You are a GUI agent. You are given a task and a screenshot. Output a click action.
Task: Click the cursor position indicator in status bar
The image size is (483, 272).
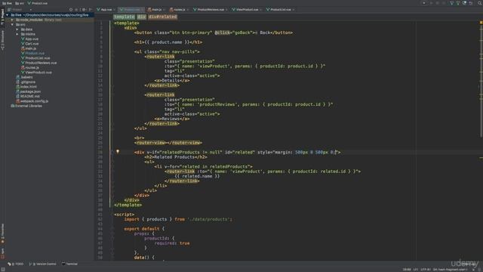point(407,270)
